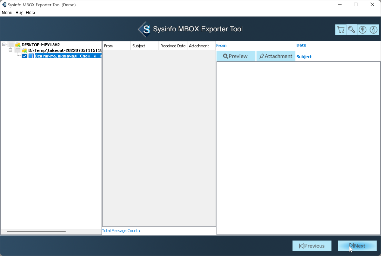Sort by the Subject column header

[x=144, y=46]
